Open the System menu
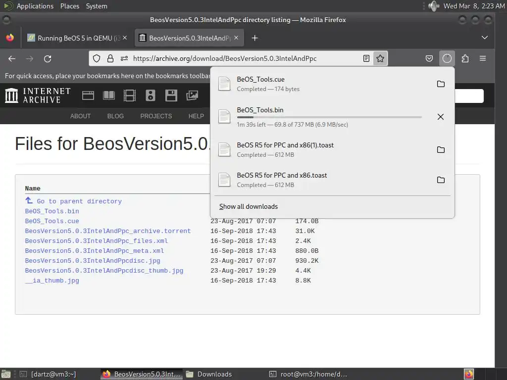 tap(97, 6)
